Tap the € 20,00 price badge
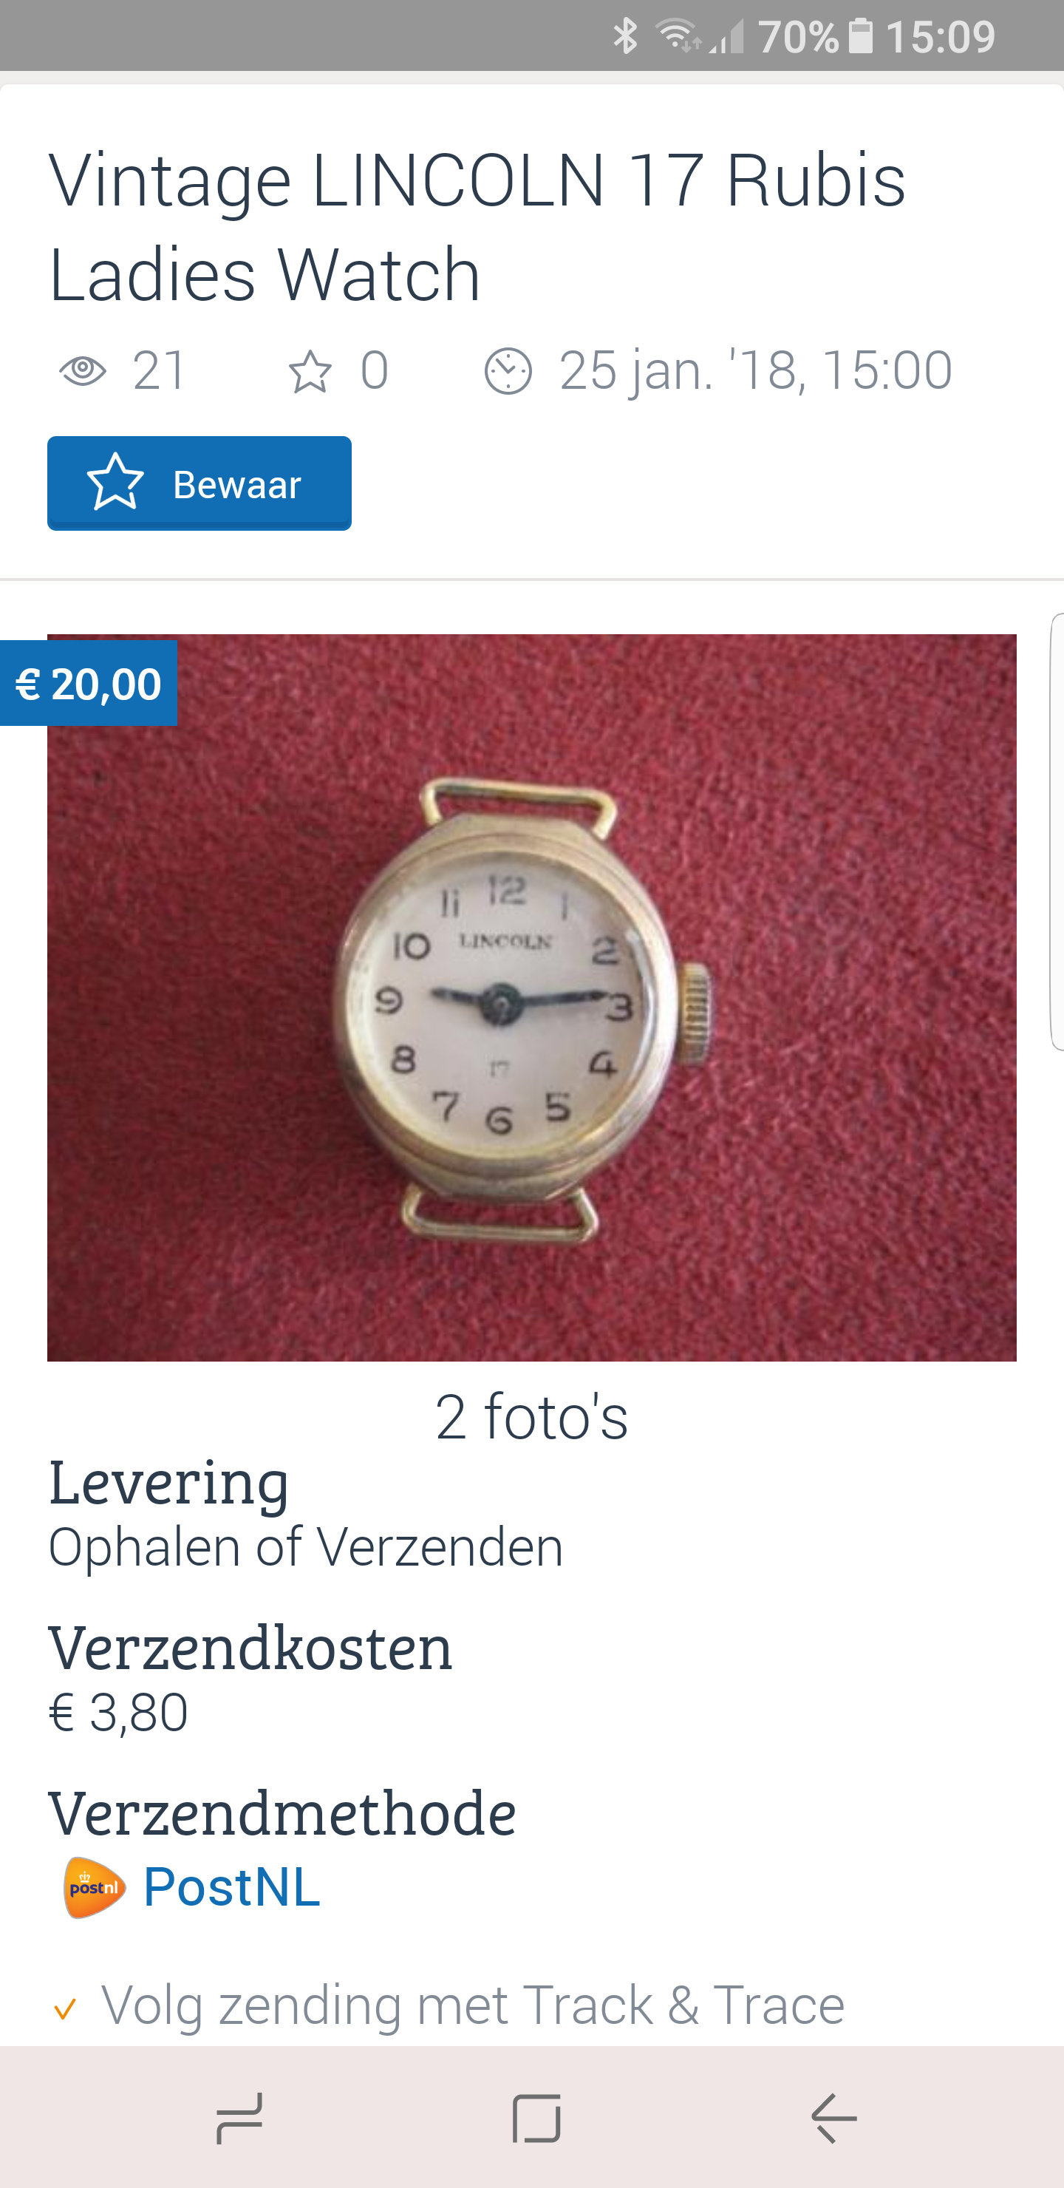The width and height of the screenshot is (1064, 2188). coord(89,684)
